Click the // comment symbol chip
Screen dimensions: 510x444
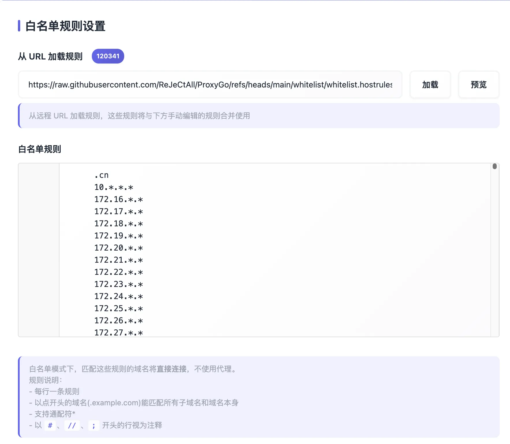pyautogui.click(x=72, y=425)
